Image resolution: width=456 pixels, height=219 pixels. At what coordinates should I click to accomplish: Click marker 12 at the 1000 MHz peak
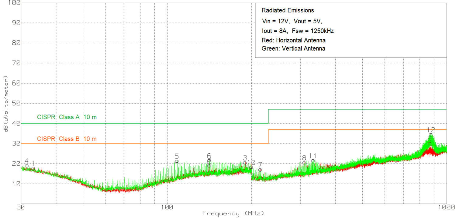pos(430,131)
